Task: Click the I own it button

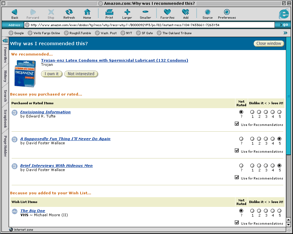Action: [x=51, y=74]
